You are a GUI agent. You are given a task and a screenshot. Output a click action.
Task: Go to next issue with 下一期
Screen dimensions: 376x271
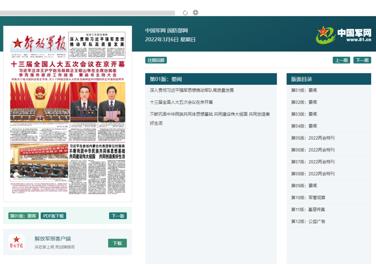362,60
